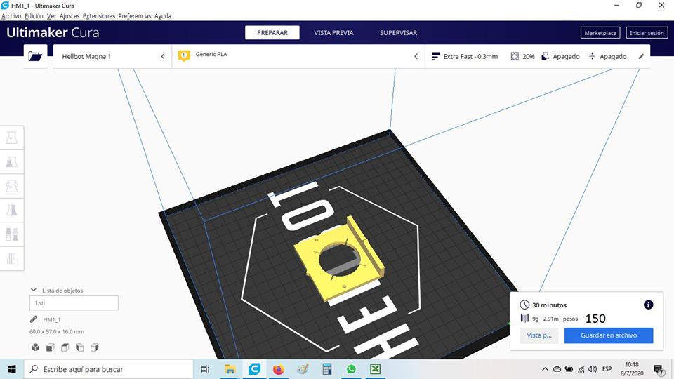Open Calculator from taskbar
Viewport: 674px width, 379px height.
click(x=327, y=369)
